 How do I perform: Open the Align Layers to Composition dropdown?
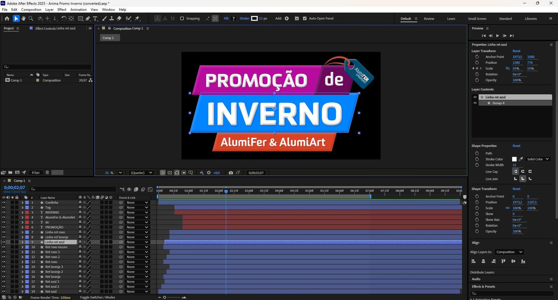point(509,252)
